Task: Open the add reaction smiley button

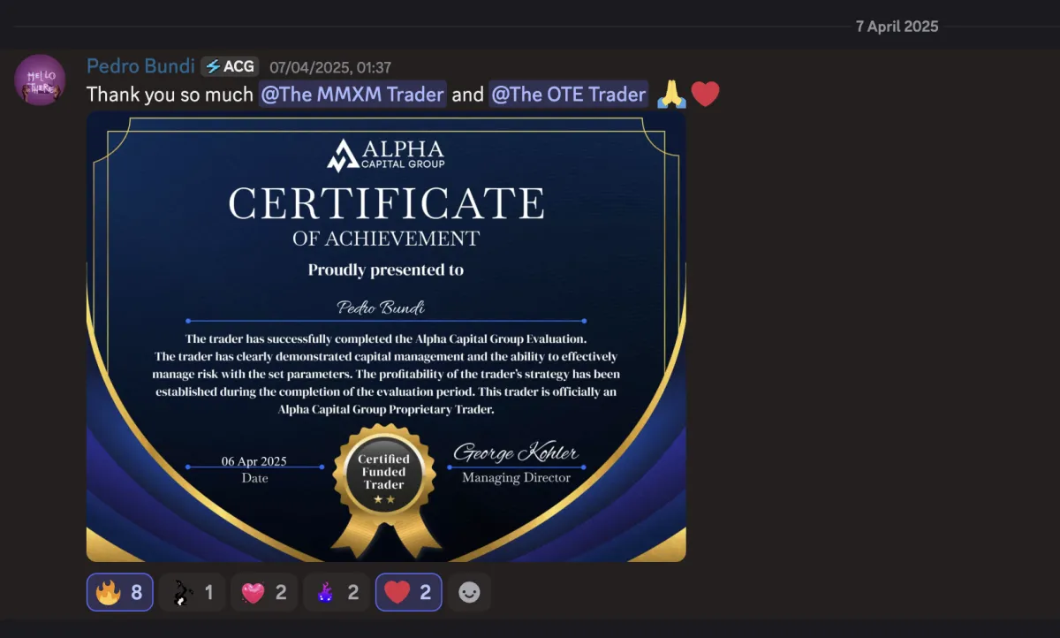Action: pos(469,592)
